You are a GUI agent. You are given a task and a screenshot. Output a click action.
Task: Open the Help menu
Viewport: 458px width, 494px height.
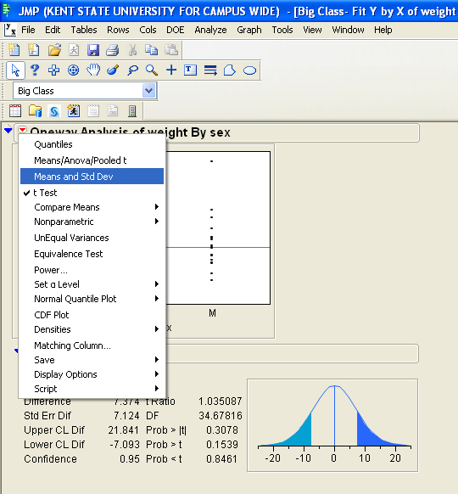click(x=383, y=30)
